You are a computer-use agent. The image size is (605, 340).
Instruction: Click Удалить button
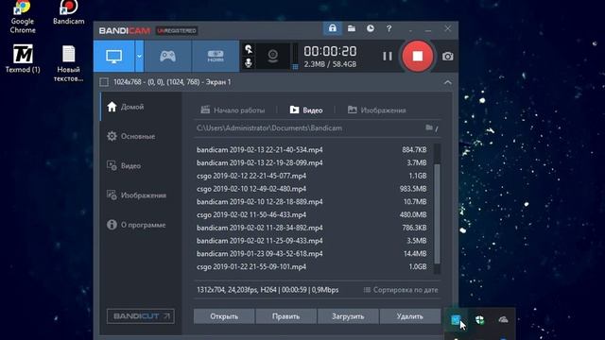(409, 316)
